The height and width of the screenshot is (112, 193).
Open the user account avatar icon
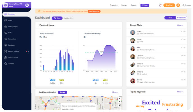coord(178,5)
